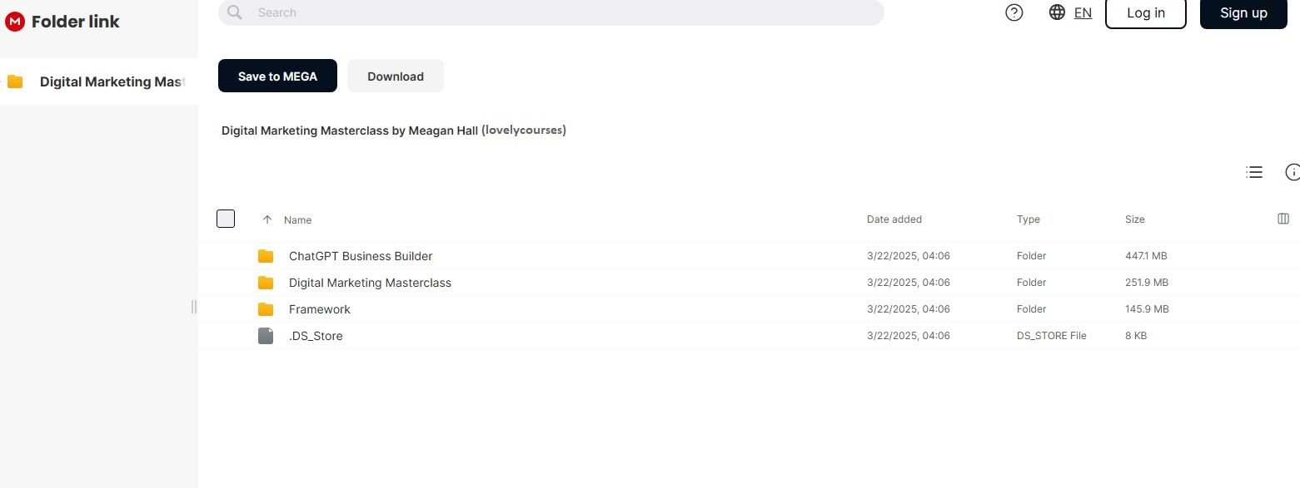Viewport: 1300px width, 488px height.
Task: Click the red MEGA logo icon
Action: (x=15, y=22)
